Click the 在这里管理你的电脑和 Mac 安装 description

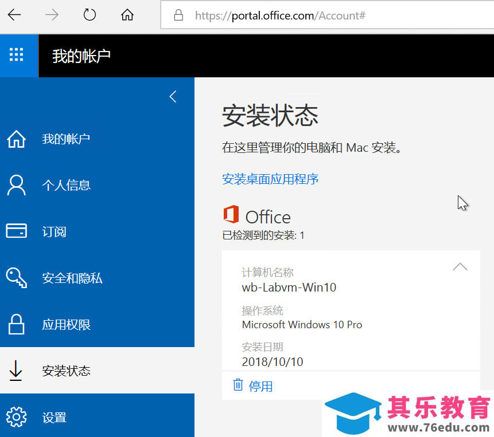coord(312,147)
